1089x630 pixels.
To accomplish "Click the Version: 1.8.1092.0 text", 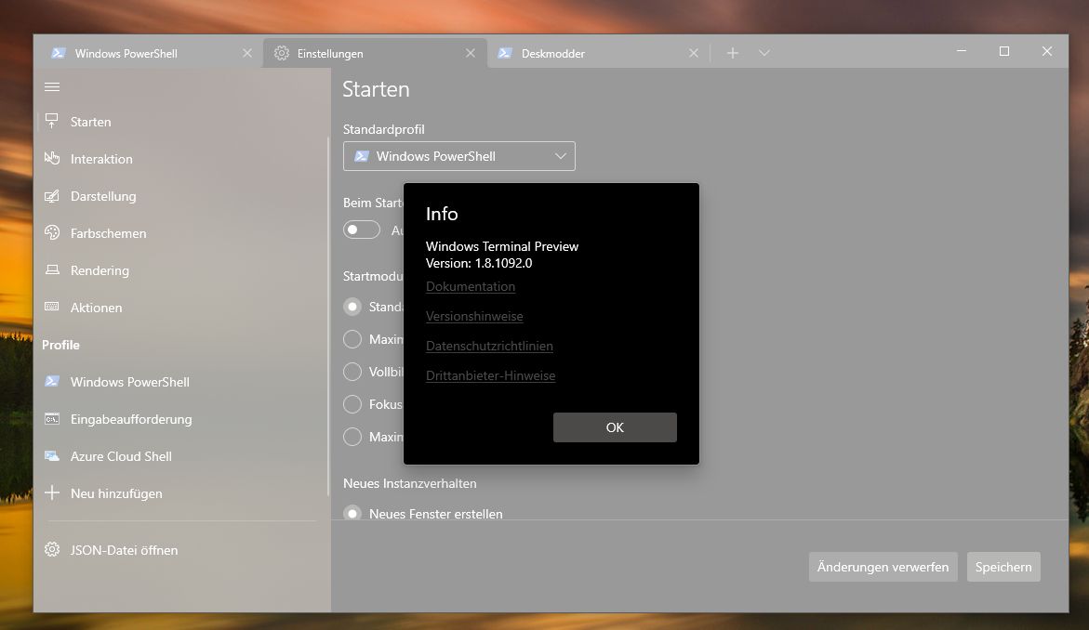I will tap(479, 263).
